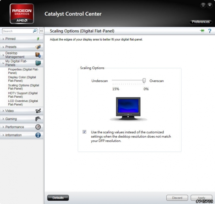Pin this page using the green pushpin in header
Screen dimensions: 215x204
(202, 31)
